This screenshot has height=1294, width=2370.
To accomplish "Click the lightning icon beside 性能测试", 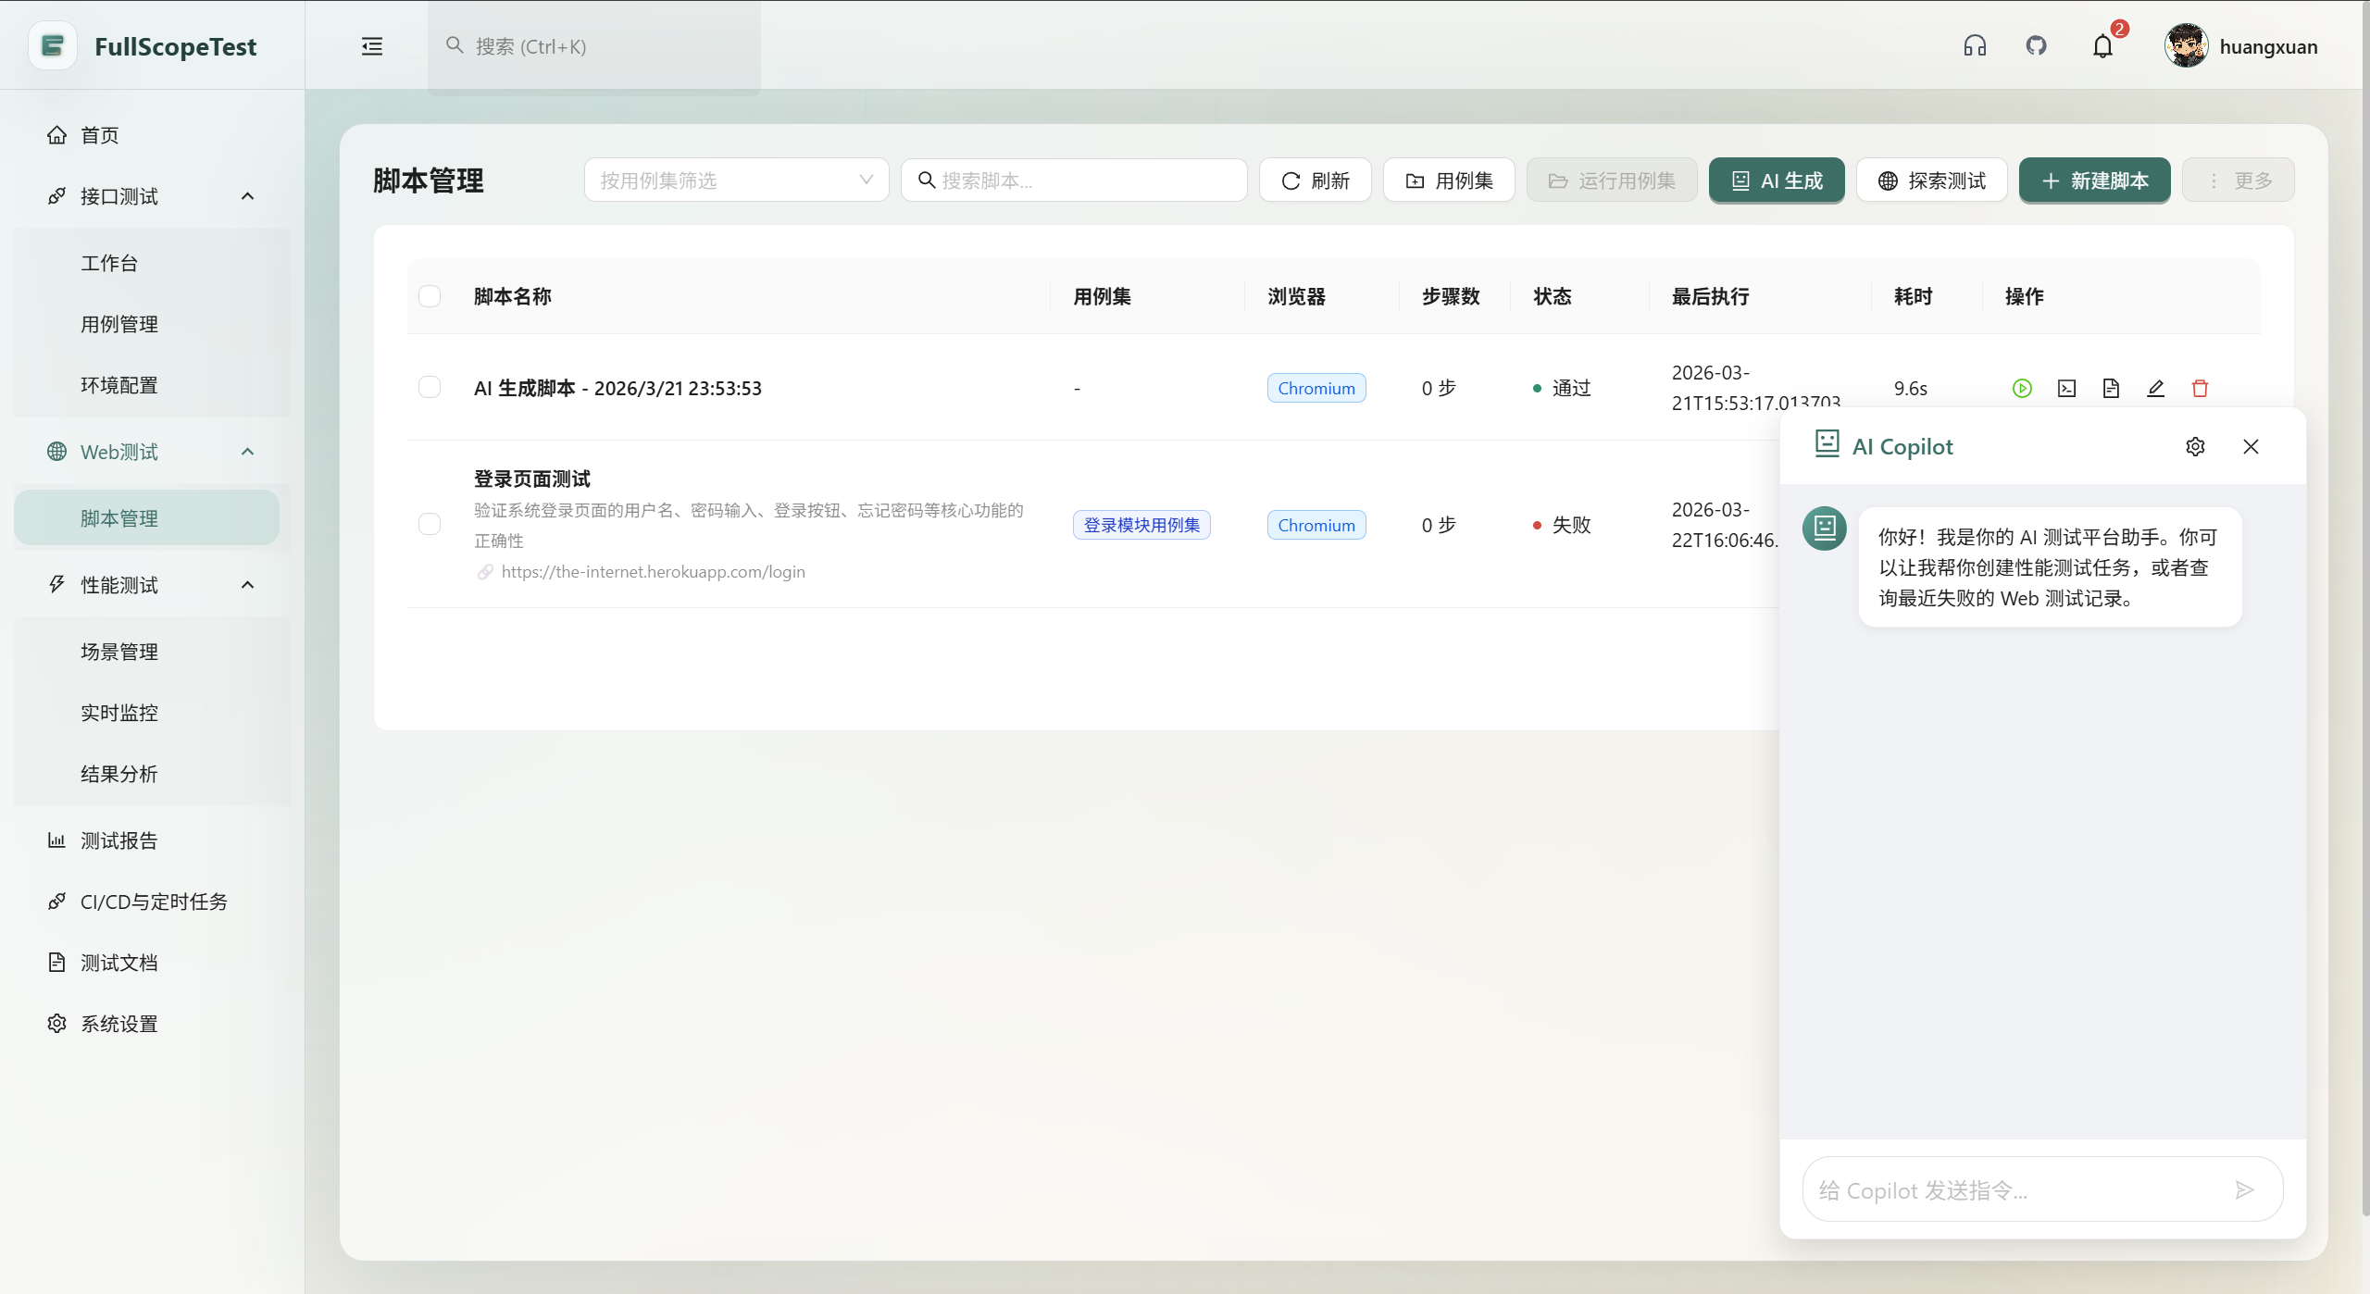I will coord(57,585).
